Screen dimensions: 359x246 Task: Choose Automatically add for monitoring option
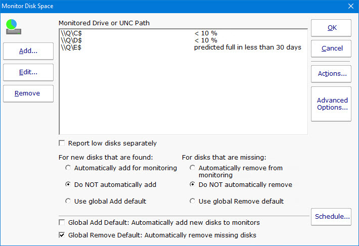tap(68, 168)
